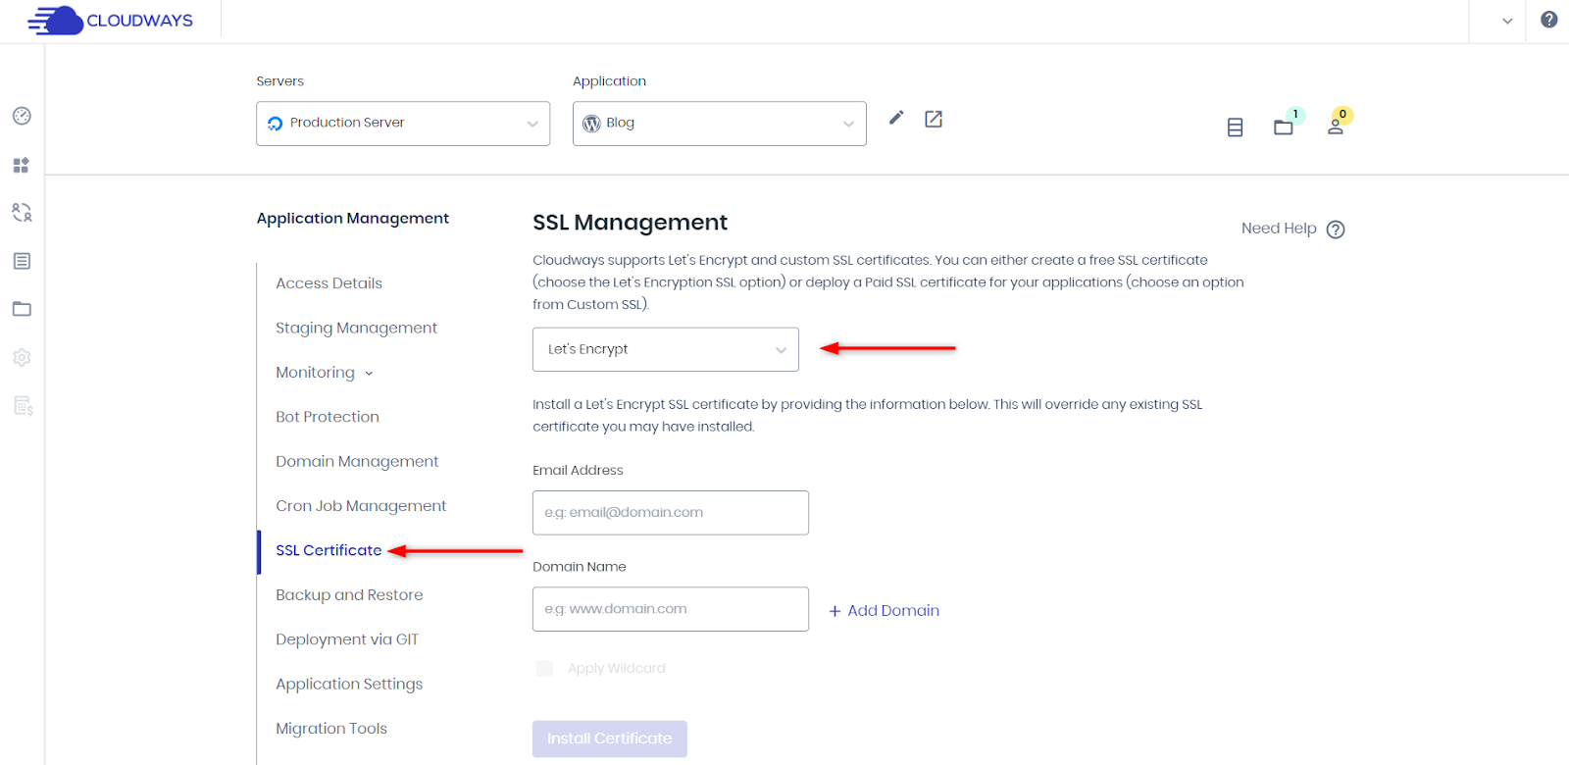This screenshot has width=1569, height=765.
Task: Open Backup and Restore
Action: coord(349,595)
